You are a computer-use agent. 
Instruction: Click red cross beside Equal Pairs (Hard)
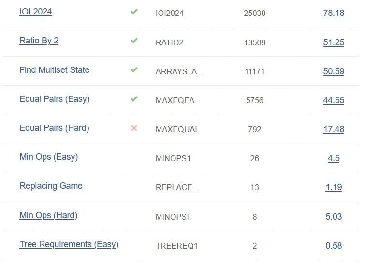click(134, 128)
